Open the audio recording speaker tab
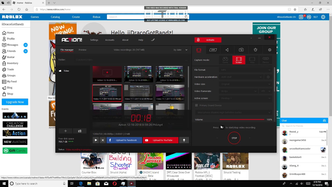332x187 pixels. (227, 50)
